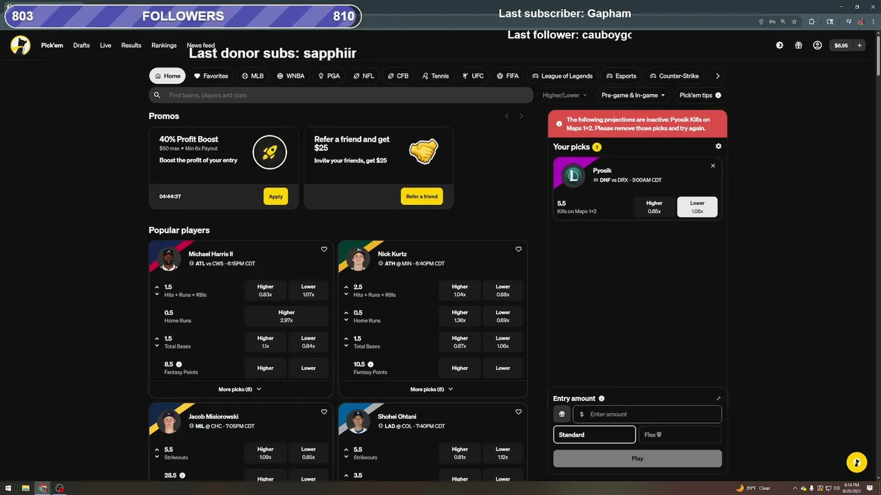Select the Favorites filter chip

211,76
